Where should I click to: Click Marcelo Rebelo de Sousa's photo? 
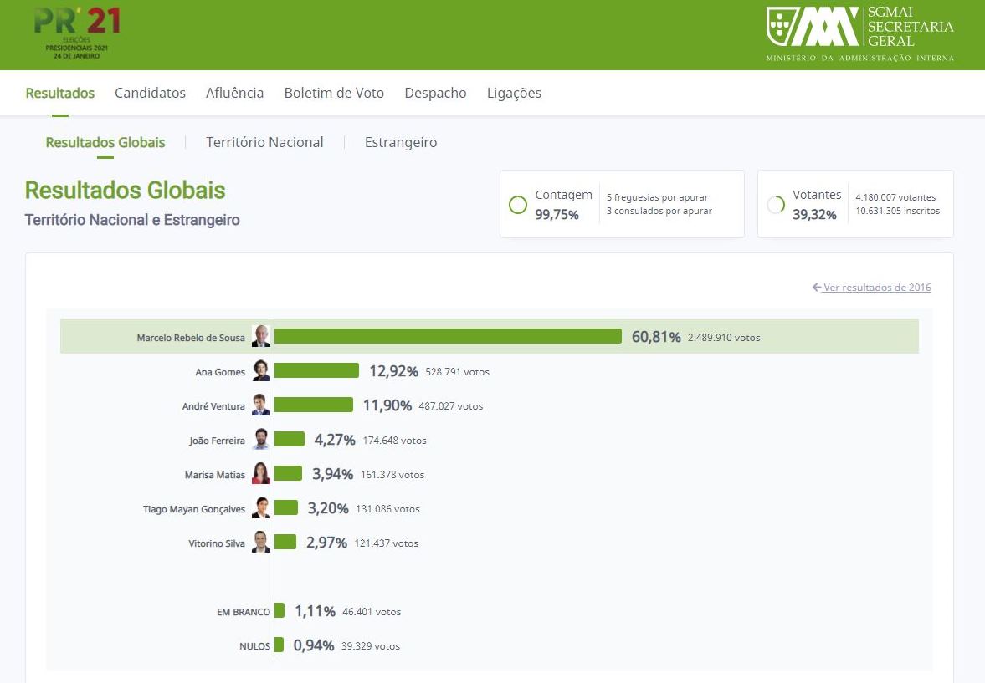(261, 336)
